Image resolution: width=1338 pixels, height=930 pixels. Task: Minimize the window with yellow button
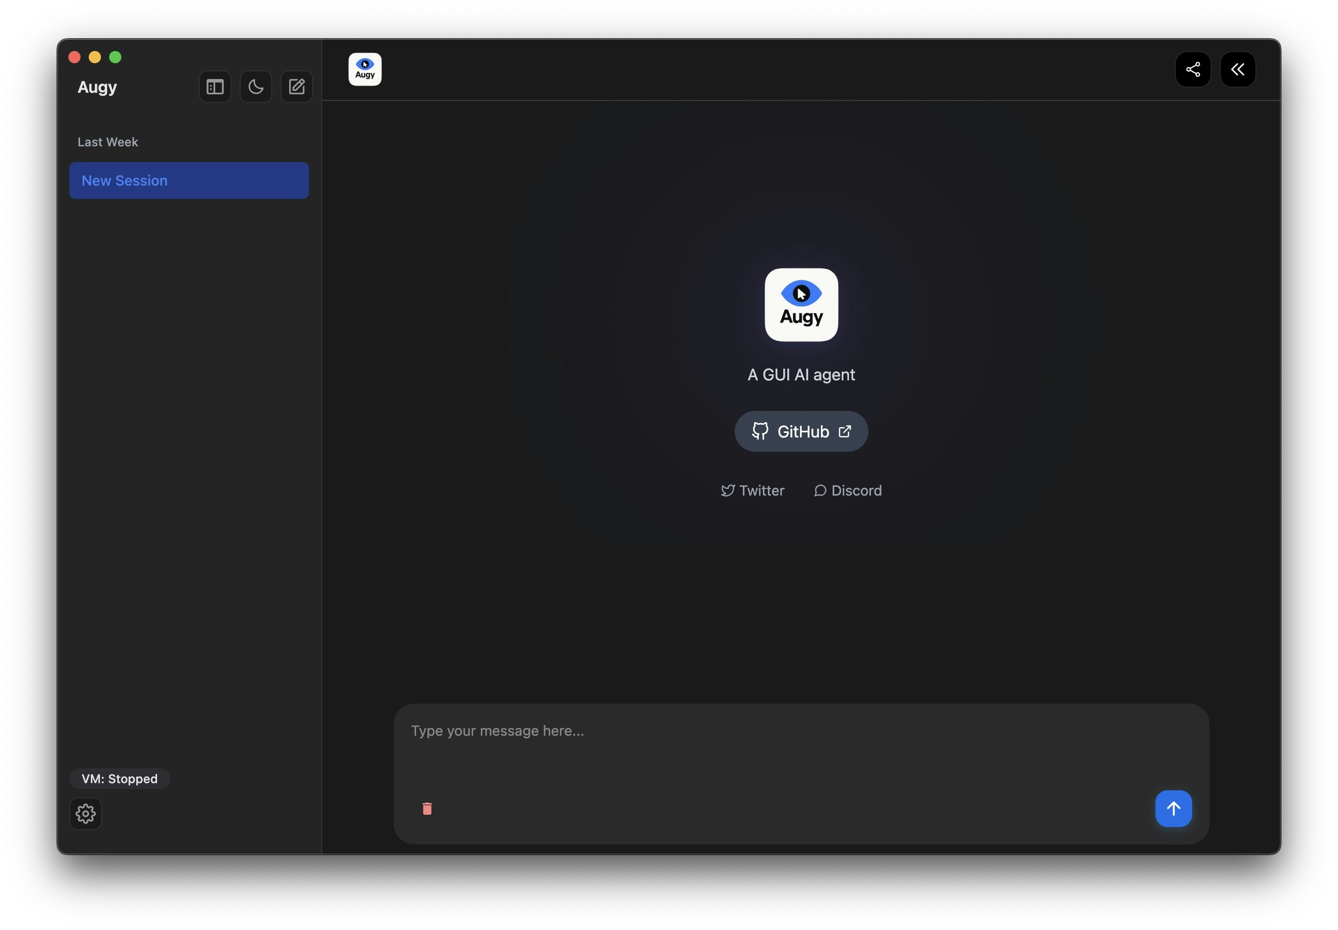(95, 57)
